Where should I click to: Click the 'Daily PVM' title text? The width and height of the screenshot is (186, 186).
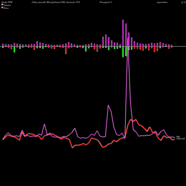pos(7,2)
